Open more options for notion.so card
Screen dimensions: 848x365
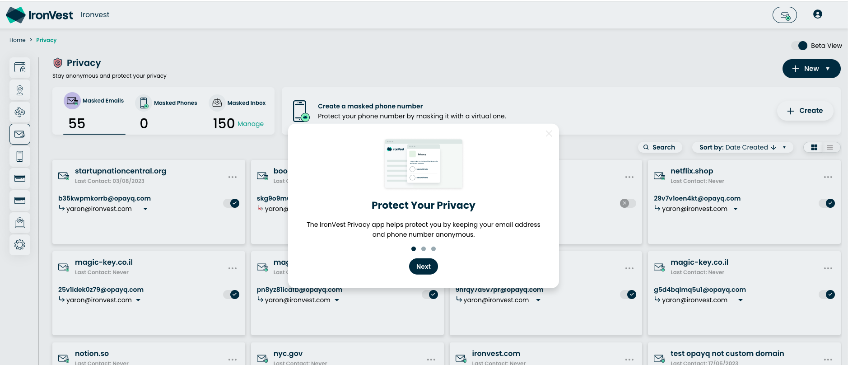[233, 360]
